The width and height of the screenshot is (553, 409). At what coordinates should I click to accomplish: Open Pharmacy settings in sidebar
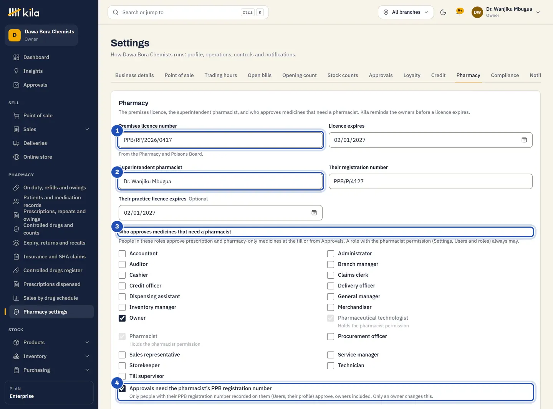(51, 312)
